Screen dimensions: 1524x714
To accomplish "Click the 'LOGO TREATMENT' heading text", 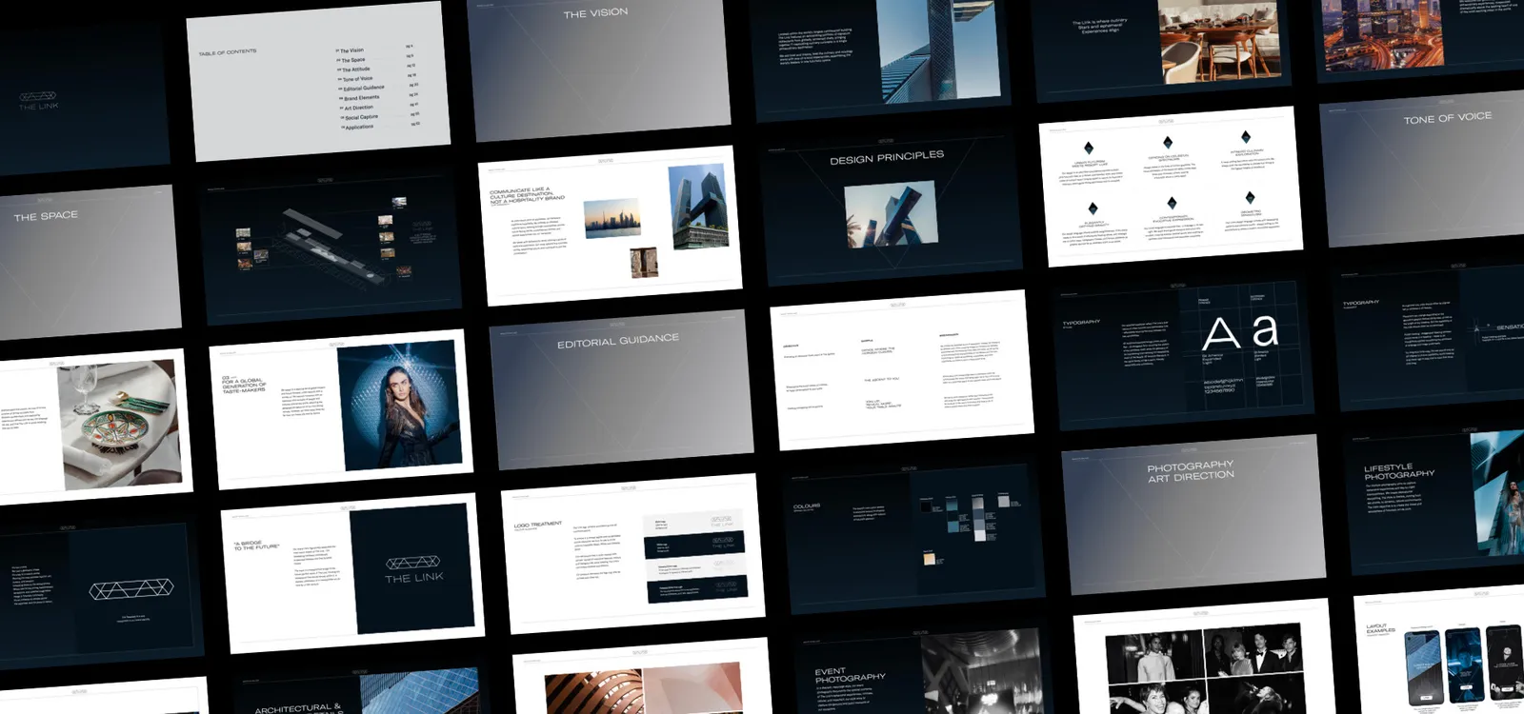I will click(538, 525).
